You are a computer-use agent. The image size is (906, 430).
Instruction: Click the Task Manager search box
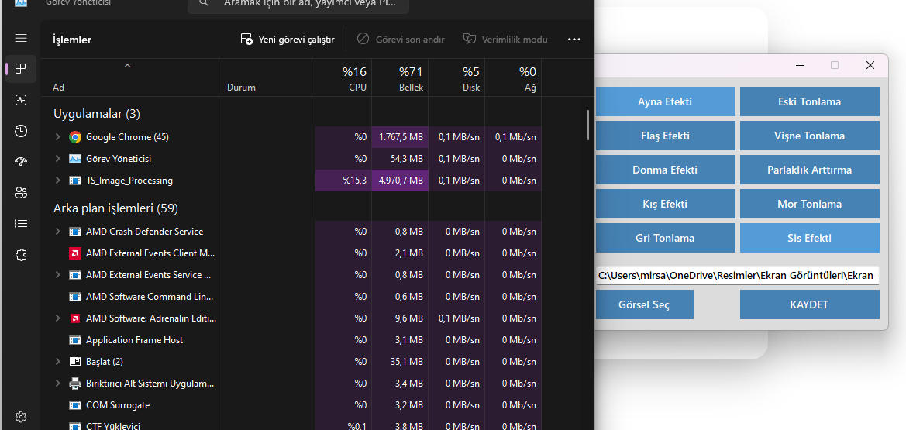[x=298, y=5]
